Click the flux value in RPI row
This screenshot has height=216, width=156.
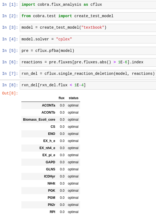[x=62, y=212]
